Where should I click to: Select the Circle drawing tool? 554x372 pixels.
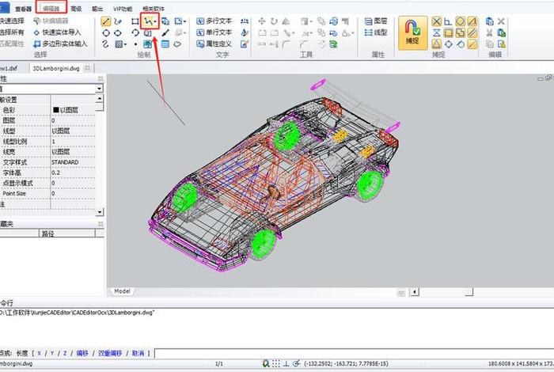click(x=106, y=33)
